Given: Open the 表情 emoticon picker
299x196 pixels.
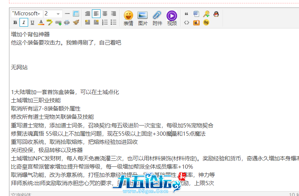Looking at the screenshot, I should click(128, 18).
